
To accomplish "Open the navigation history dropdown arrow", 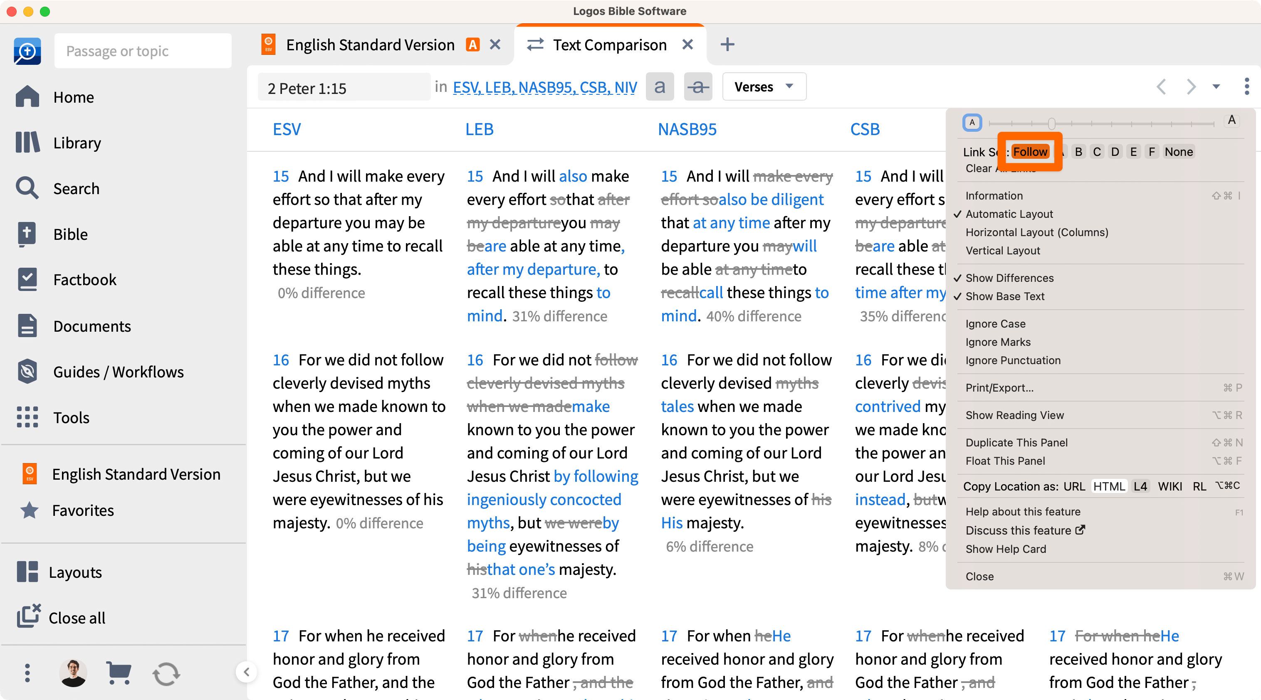I will tap(1216, 86).
